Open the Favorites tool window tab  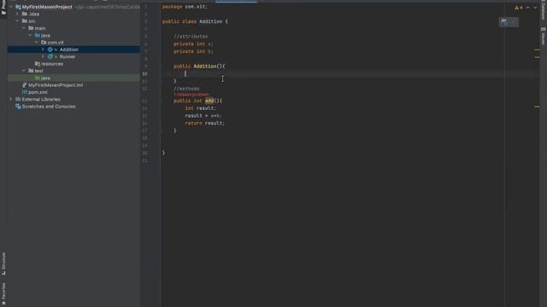click(3, 293)
